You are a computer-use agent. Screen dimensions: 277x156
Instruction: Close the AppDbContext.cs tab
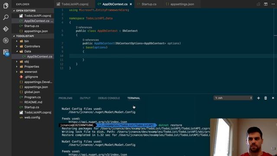[131, 4]
